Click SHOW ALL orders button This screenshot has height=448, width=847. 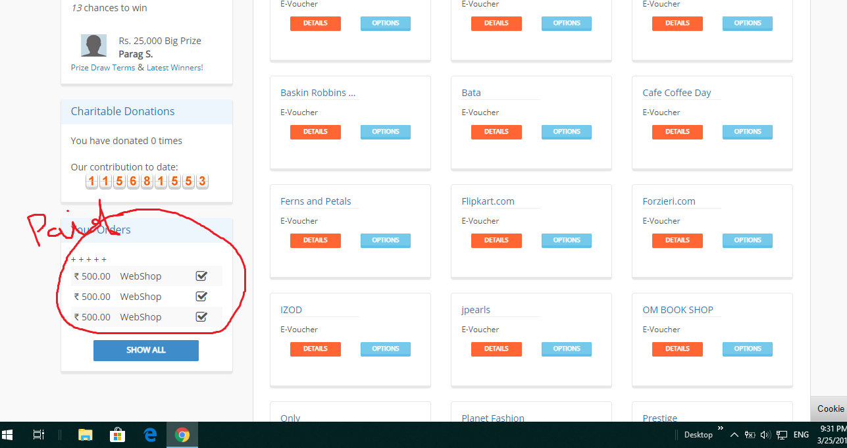tap(146, 351)
